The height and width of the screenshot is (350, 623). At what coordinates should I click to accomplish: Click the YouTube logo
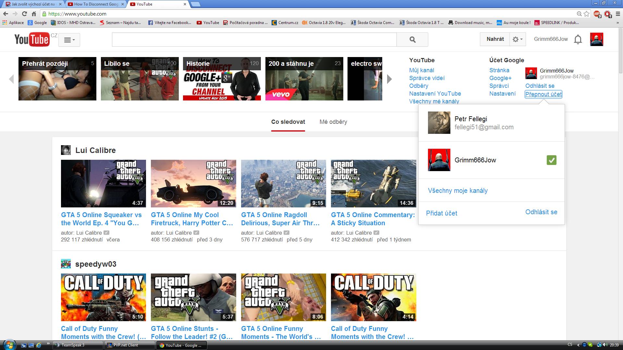pyautogui.click(x=32, y=40)
